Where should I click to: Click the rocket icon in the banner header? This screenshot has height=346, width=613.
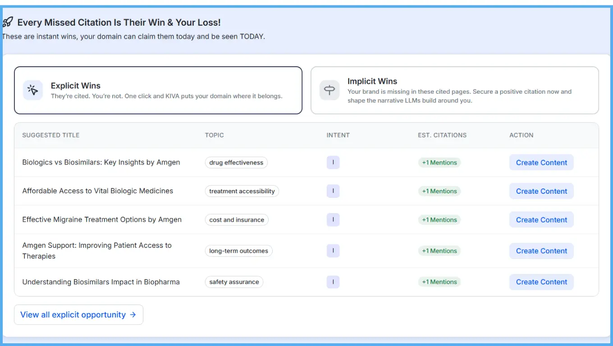tap(8, 21)
